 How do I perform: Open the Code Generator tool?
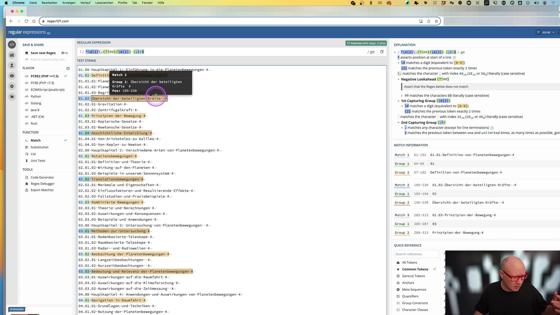pyautogui.click(x=42, y=177)
